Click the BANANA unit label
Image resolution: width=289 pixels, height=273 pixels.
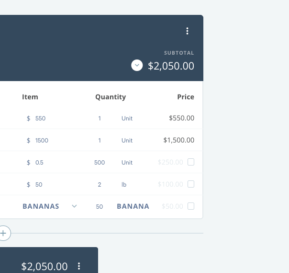[x=133, y=206]
